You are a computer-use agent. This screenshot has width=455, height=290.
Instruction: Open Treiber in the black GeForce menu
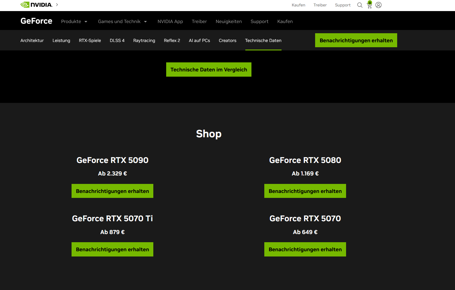pos(199,22)
